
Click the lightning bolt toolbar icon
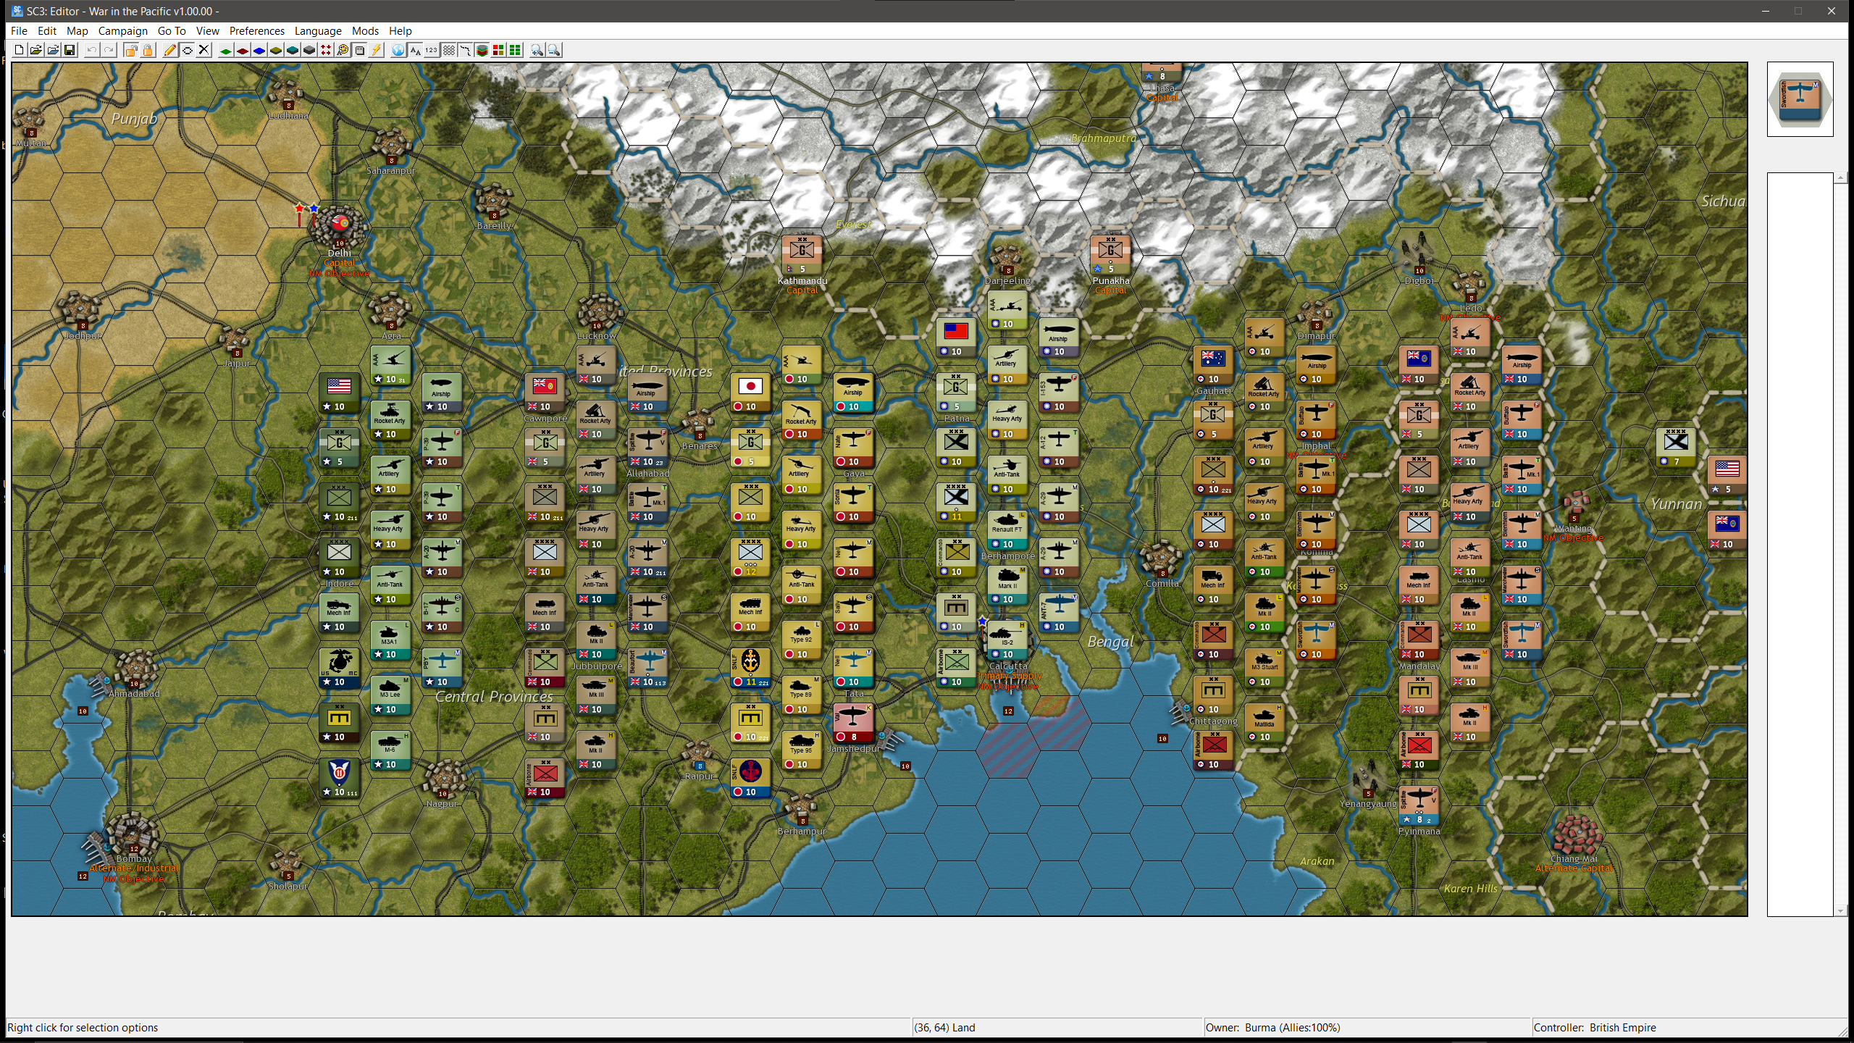377,50
